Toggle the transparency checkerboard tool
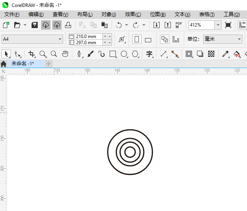Screen dimensions: 247x211 click(211, 54)
